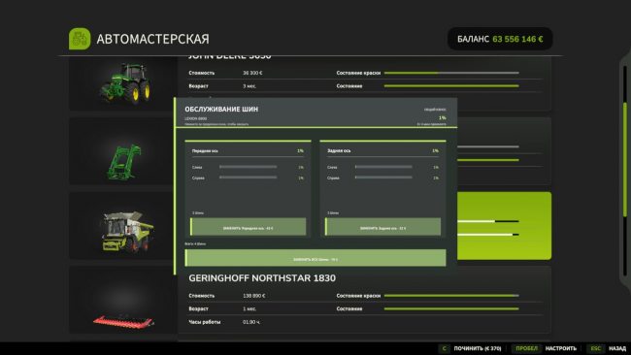The image size is (631, 355).
Task: Click the C key hint icon
Action: click(444, 348)
